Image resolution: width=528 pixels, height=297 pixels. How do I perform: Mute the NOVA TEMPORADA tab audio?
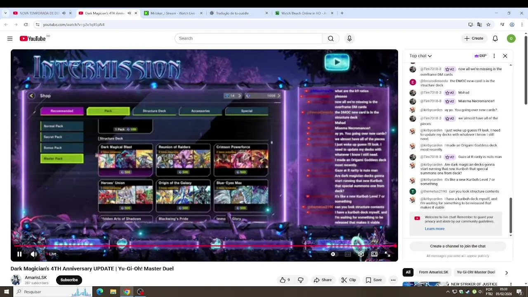coord(64,13)
